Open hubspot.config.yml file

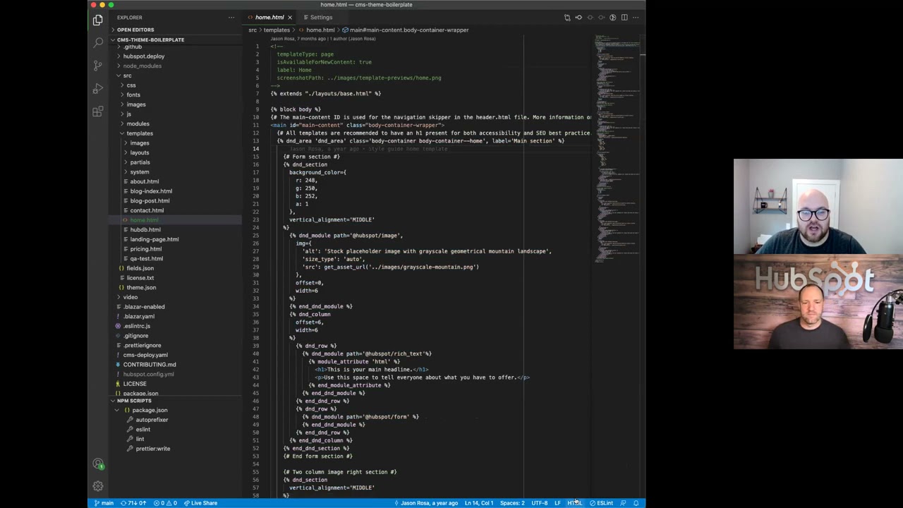coord(148,374)
